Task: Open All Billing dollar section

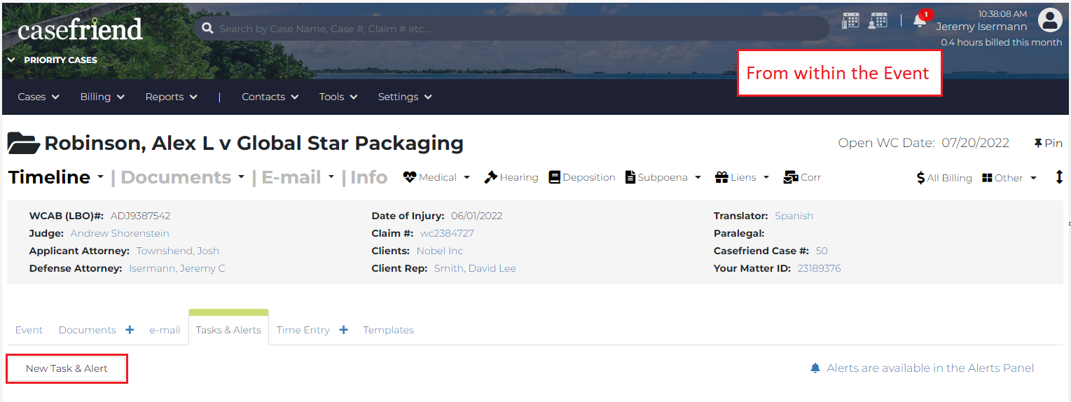Action: pos(944,178)
